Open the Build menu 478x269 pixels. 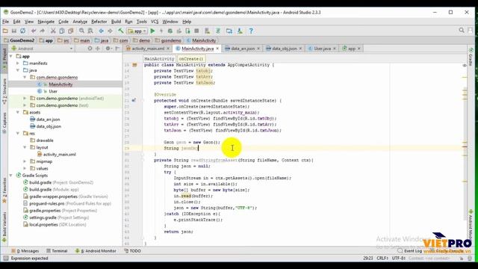(x=116, y=22)
